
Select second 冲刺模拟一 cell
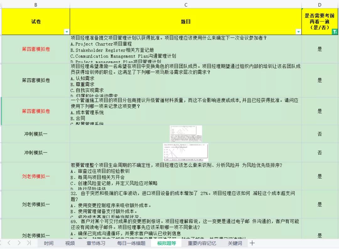coord(36,153)
